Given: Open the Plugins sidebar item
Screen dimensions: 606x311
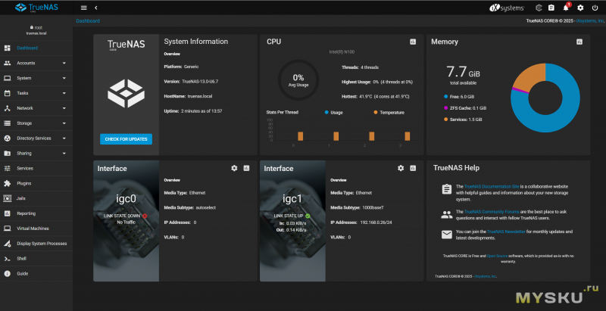Looking at the screenshot, I should click(x=36, y=183).
